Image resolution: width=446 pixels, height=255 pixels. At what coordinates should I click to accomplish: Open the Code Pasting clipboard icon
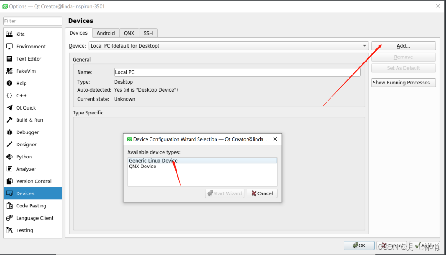[9, 206]
